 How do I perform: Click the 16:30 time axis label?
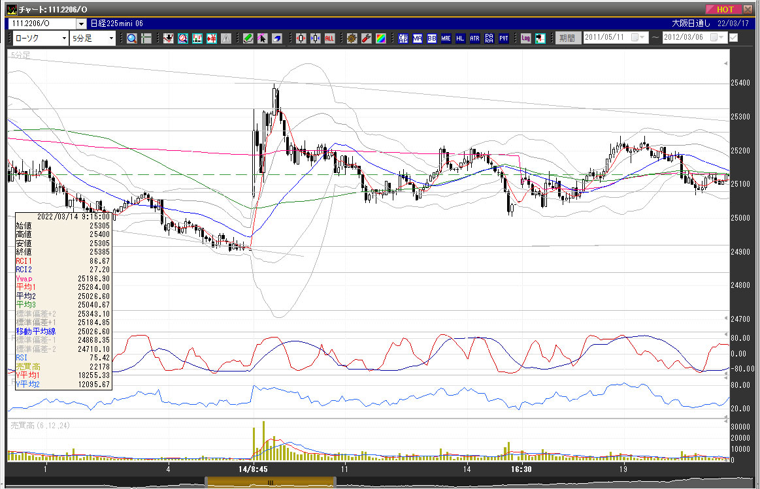pyautogui.click(x=521, y=469)
